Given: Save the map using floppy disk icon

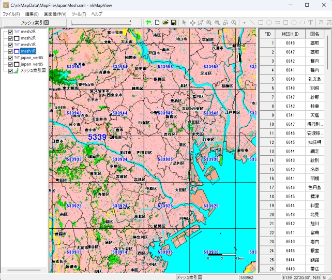Looking at the screenshot, I should click(x=174, y=23).
